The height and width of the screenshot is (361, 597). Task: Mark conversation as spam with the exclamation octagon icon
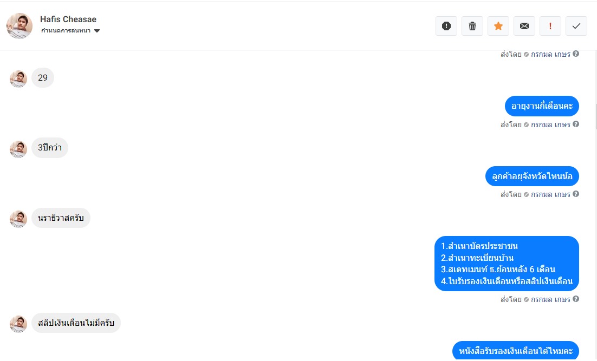[446, 26]
